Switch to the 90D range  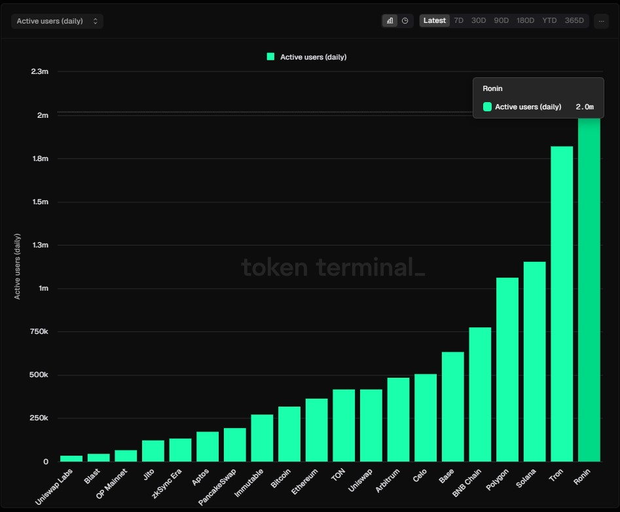pyautogui.click(x=501, y=21)
